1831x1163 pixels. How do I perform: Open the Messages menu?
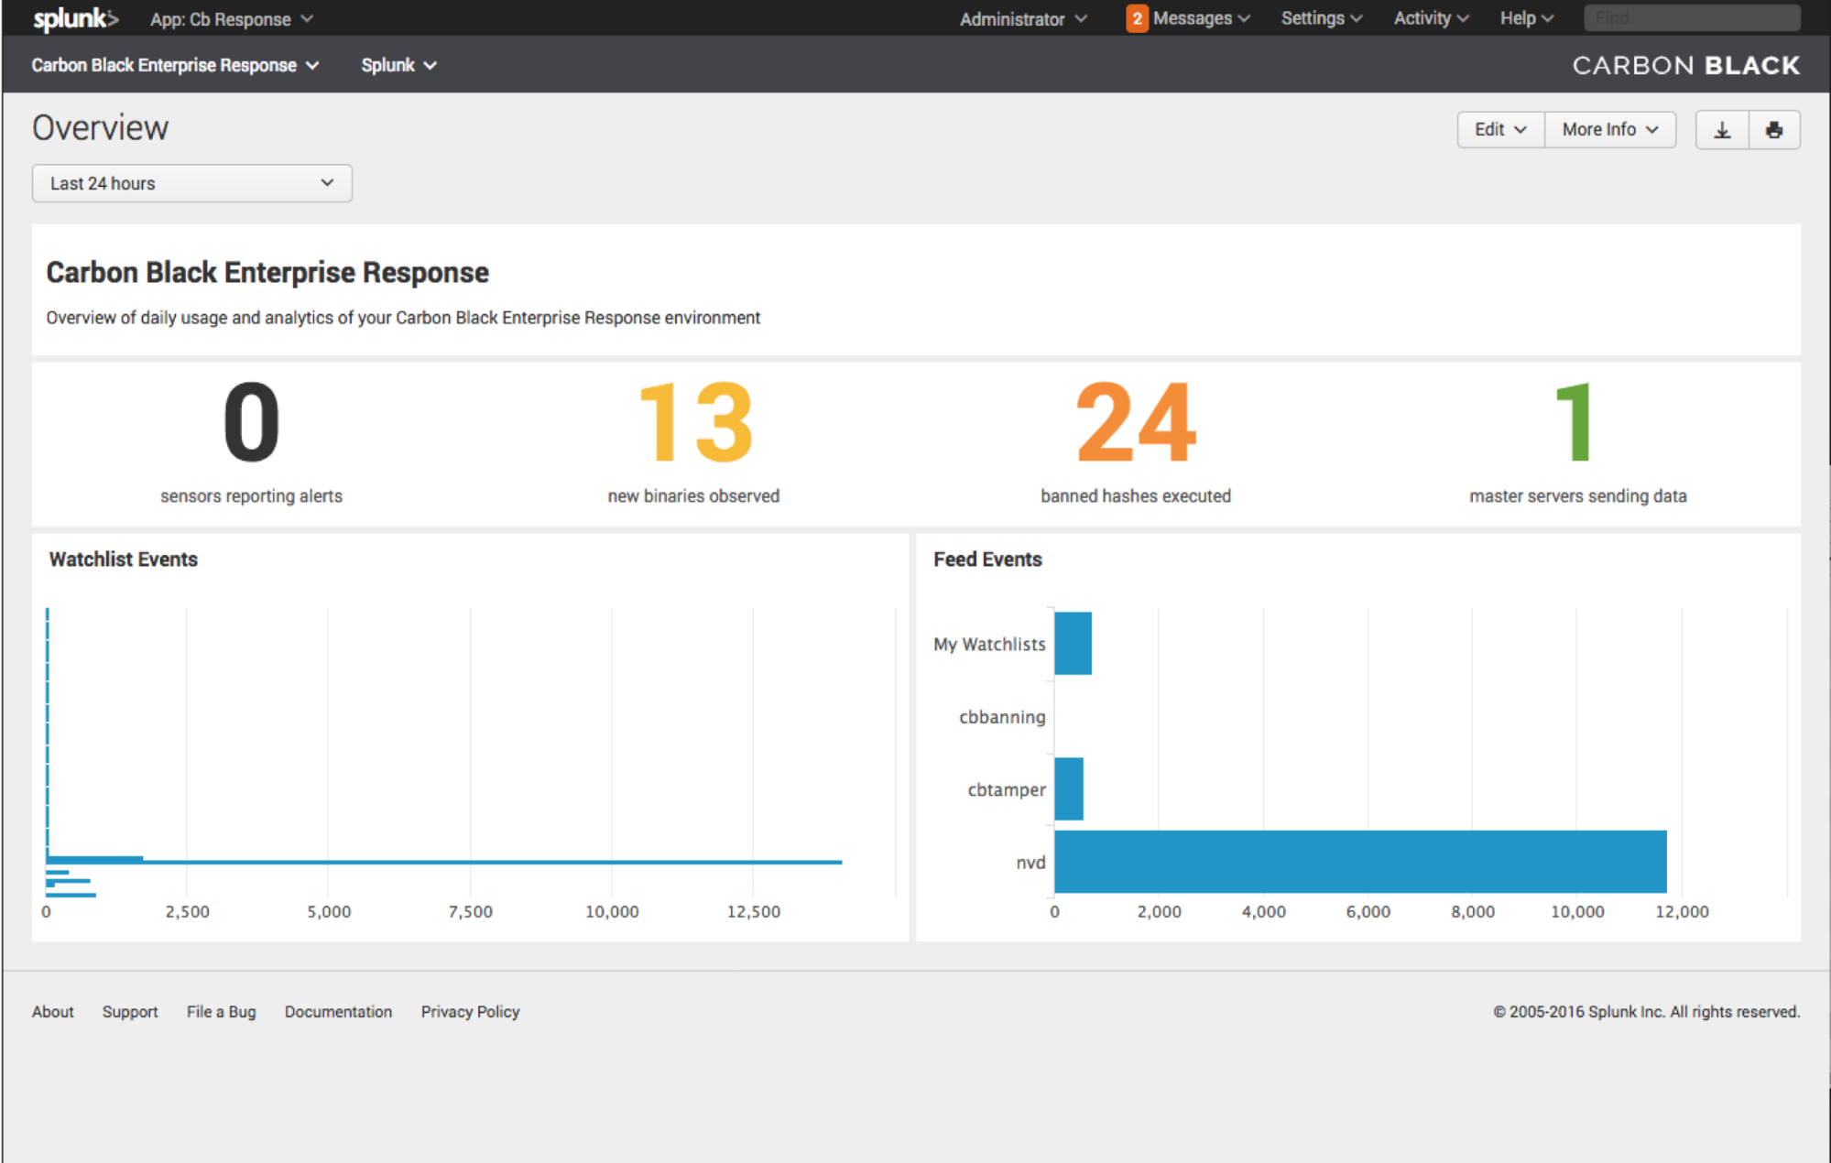click(1201, 18)
